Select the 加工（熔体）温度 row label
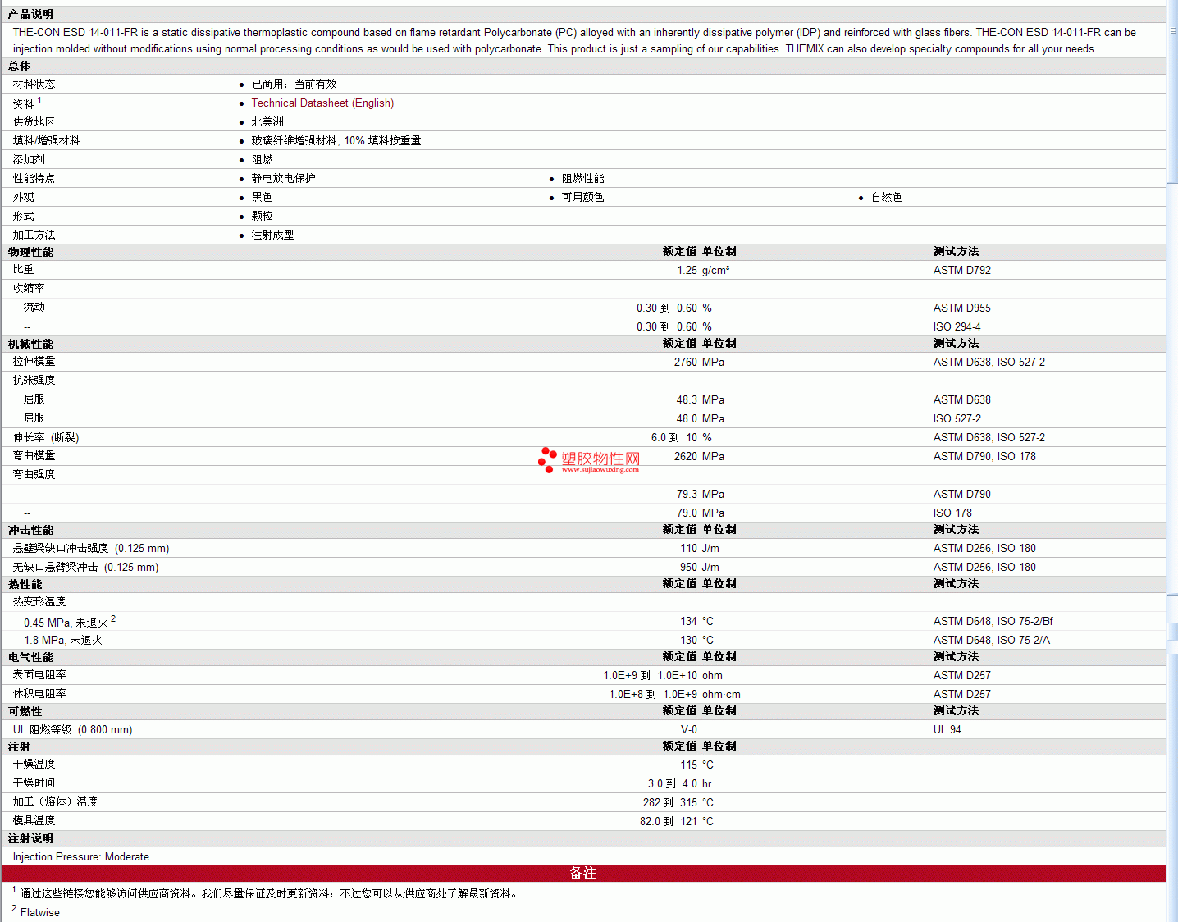Screen dimensions: 1178x922 tap(55, 801)
